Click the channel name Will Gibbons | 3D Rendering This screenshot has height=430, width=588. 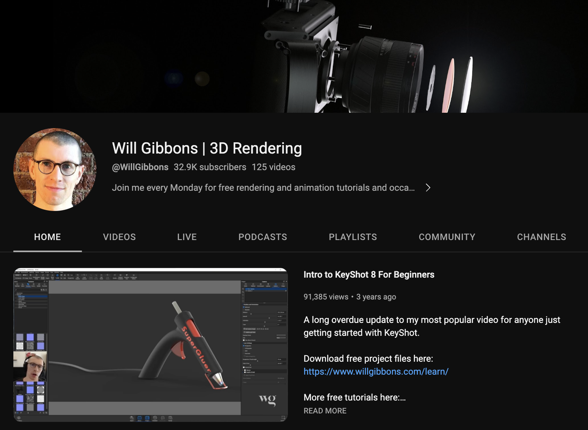[207, 148]
